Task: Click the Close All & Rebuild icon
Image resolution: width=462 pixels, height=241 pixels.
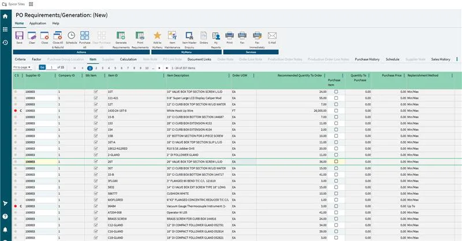Action: [x=58, y=36]
